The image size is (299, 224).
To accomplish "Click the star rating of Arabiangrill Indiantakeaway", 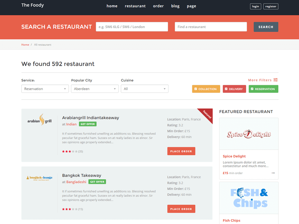I will pyautogui.click(x=70, y=152).
